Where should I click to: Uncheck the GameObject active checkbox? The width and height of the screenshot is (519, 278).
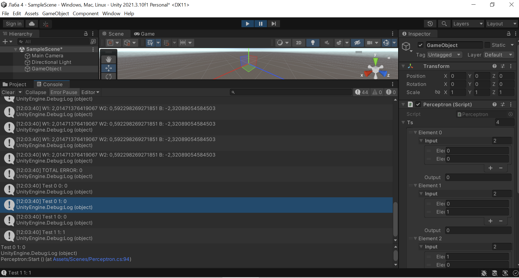tap(420, 45)
